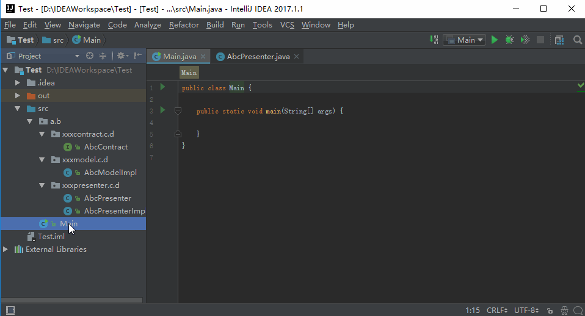Click the lock read-only icon in status bar
The width and height of the screenshot is (585, 316).
click(x=550, y=311)
